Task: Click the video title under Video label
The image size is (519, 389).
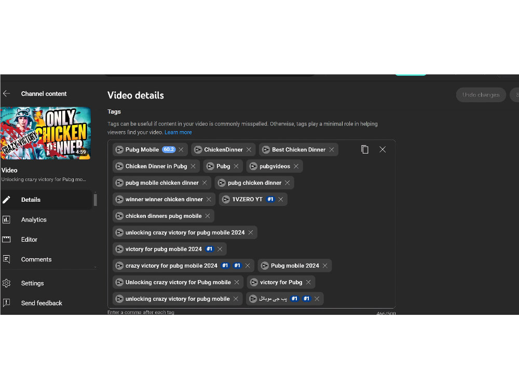Action: click(x=44, y=179)
